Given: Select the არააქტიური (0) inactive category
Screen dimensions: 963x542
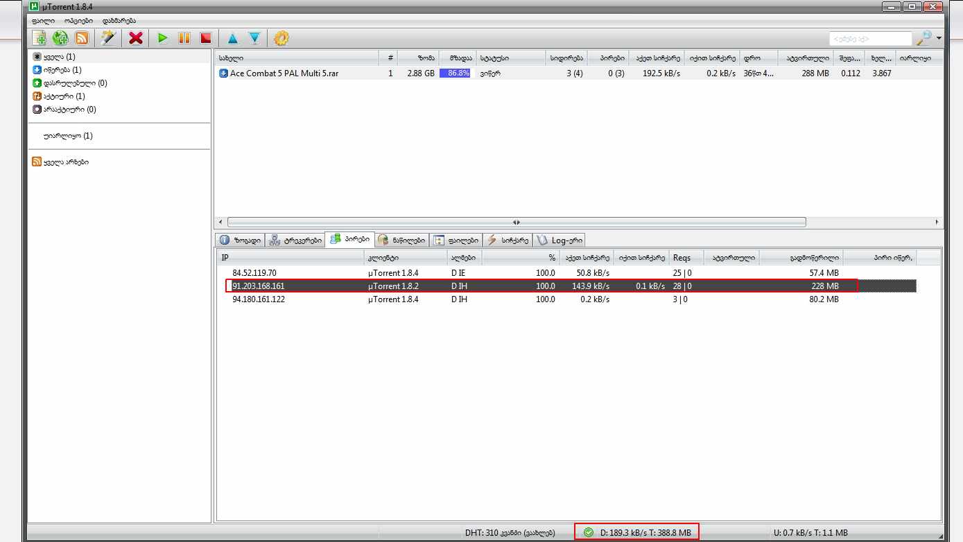Looking at the screenshot, I should (x=64, y=110).
